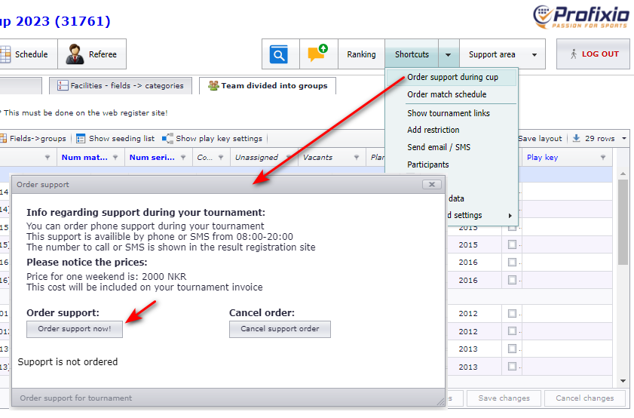Viewport: 634px width, 418px height.
Task: Filter the Co... column
Action: [x=221, y=158]
